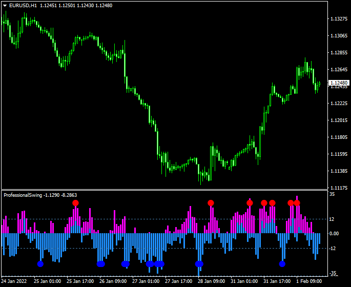Click the indicator value -1.1290
Viewport: 351px width, 287px height.
pyautogui.click(x=51, y=195)
